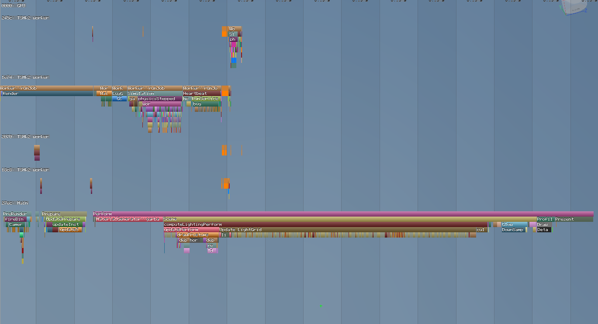Select the Si scope in the 245c worker
The height and width of the screenshot is (324, 598).
234,34
